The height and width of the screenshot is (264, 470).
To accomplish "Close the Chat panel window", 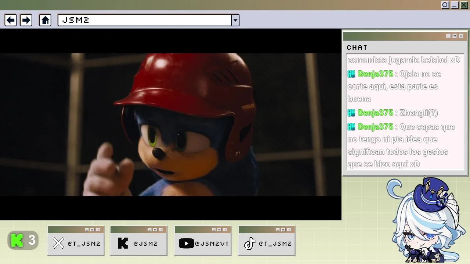I will coord(461,36).
